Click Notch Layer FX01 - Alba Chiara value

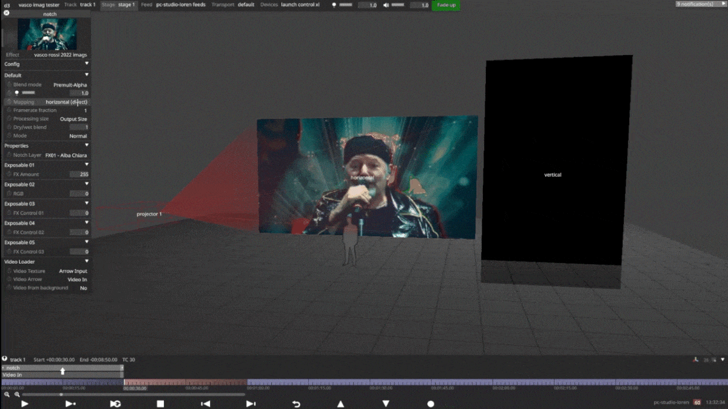[x=66, y=155]
